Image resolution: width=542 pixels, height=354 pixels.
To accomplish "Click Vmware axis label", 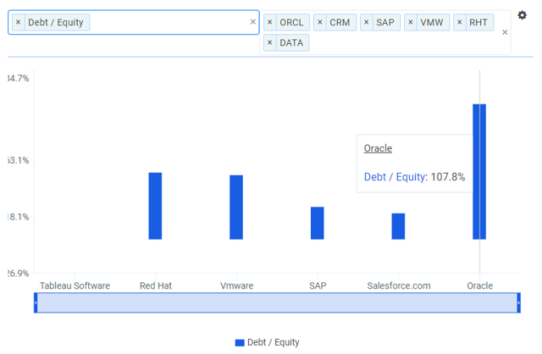I will pyautogui.click(x=237, y=285).
